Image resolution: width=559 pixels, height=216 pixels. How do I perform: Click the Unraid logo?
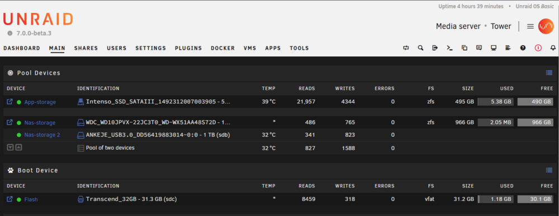coord(38,19)
